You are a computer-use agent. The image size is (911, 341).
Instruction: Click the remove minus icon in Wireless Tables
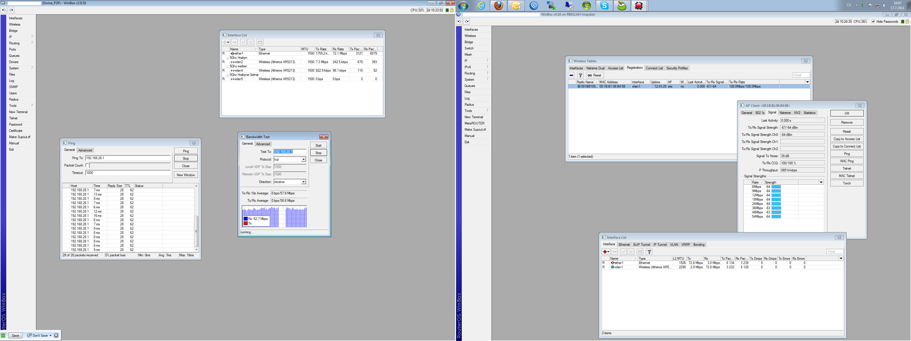(571, 75)
